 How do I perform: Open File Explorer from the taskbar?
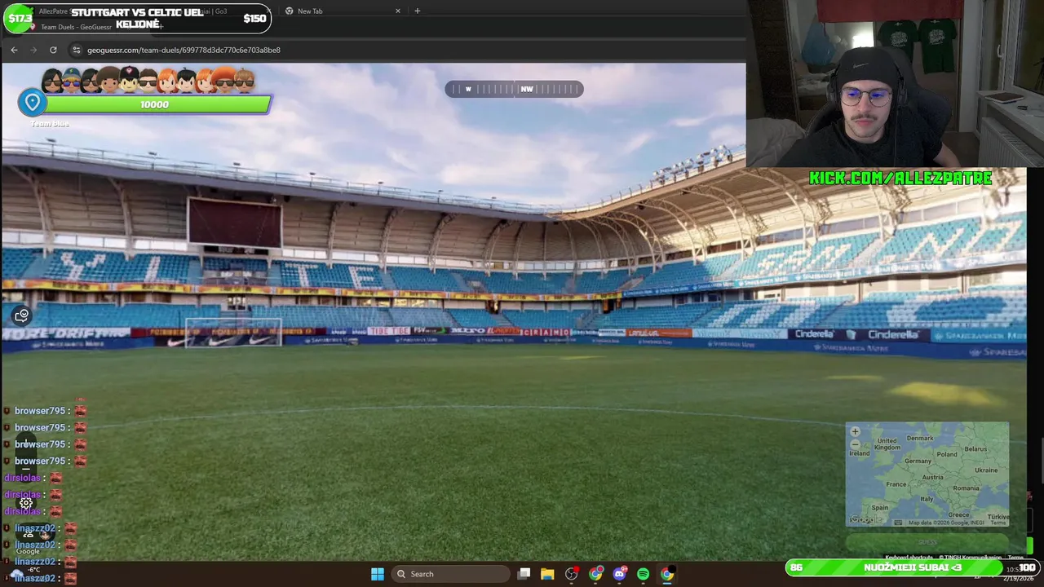pyautogui.click(x=547, y=574)
